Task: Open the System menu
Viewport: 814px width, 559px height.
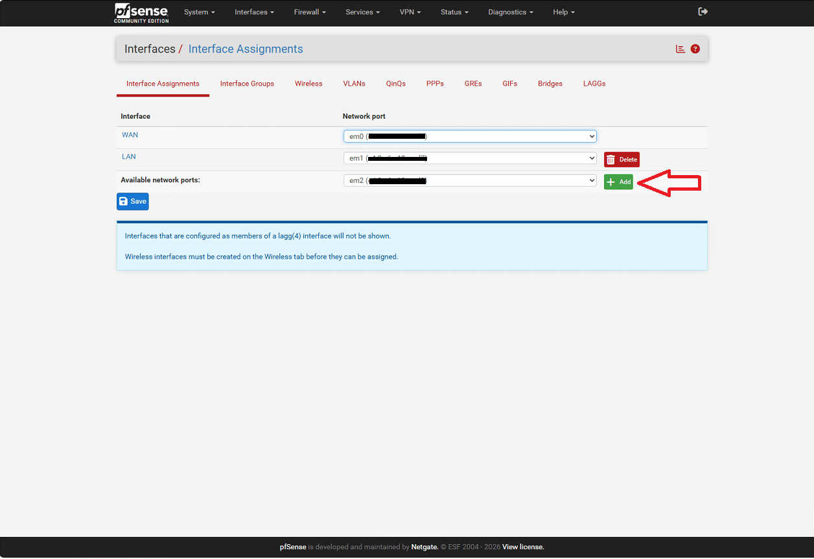Action: [x=199, y=12]
